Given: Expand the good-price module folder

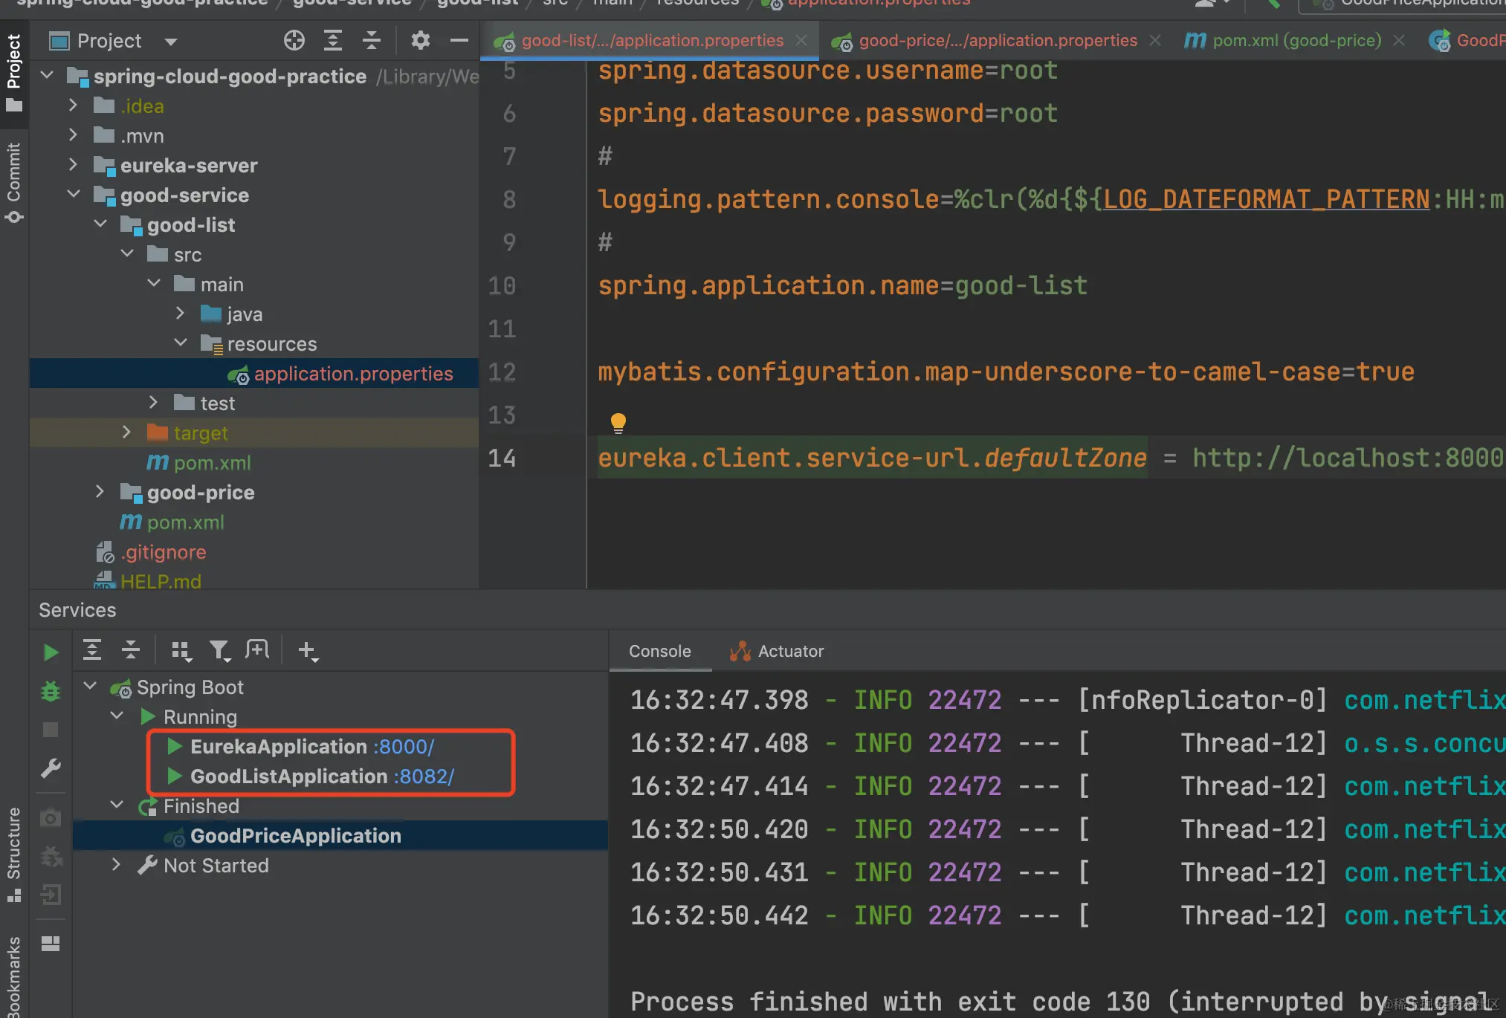Looking at the screenshot, I should 100,492.
